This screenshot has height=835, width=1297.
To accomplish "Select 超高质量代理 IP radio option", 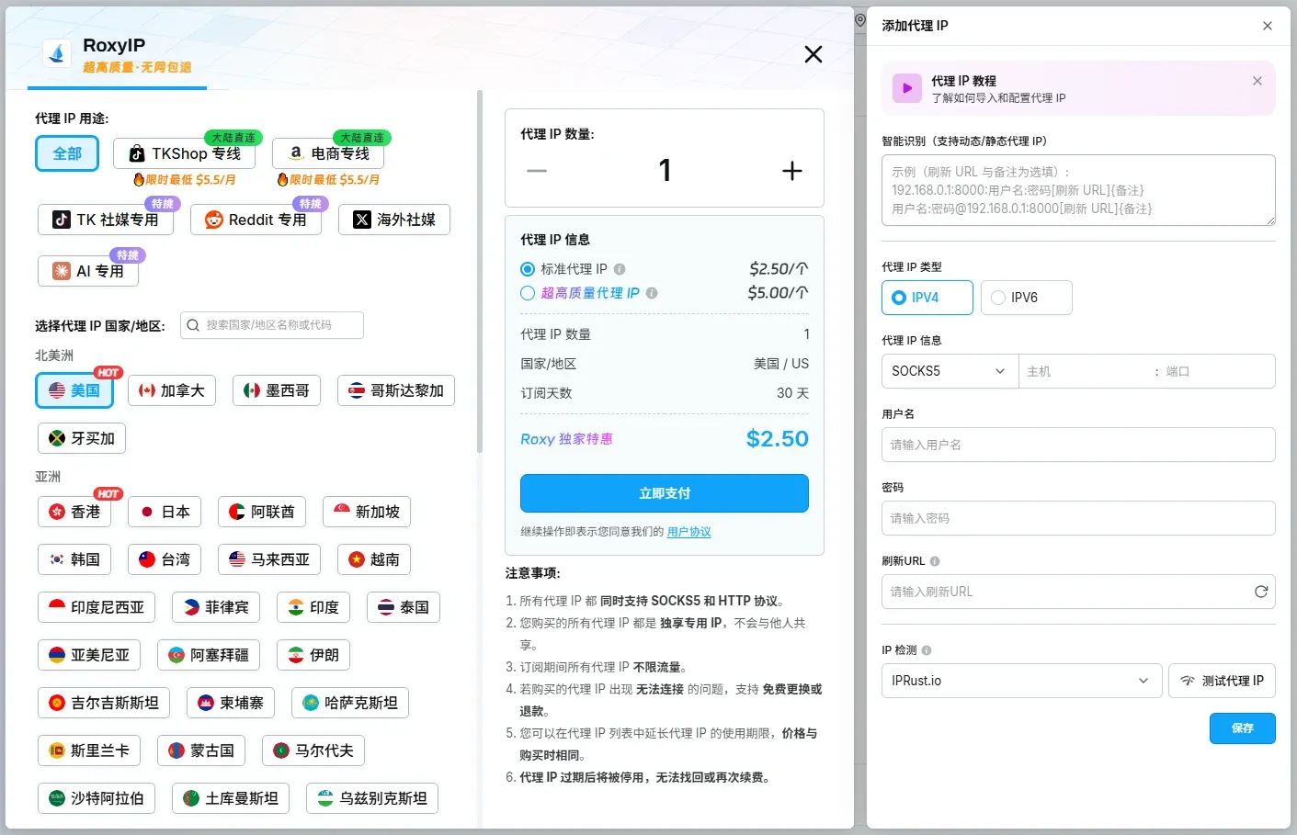I will tap(528, 293).
